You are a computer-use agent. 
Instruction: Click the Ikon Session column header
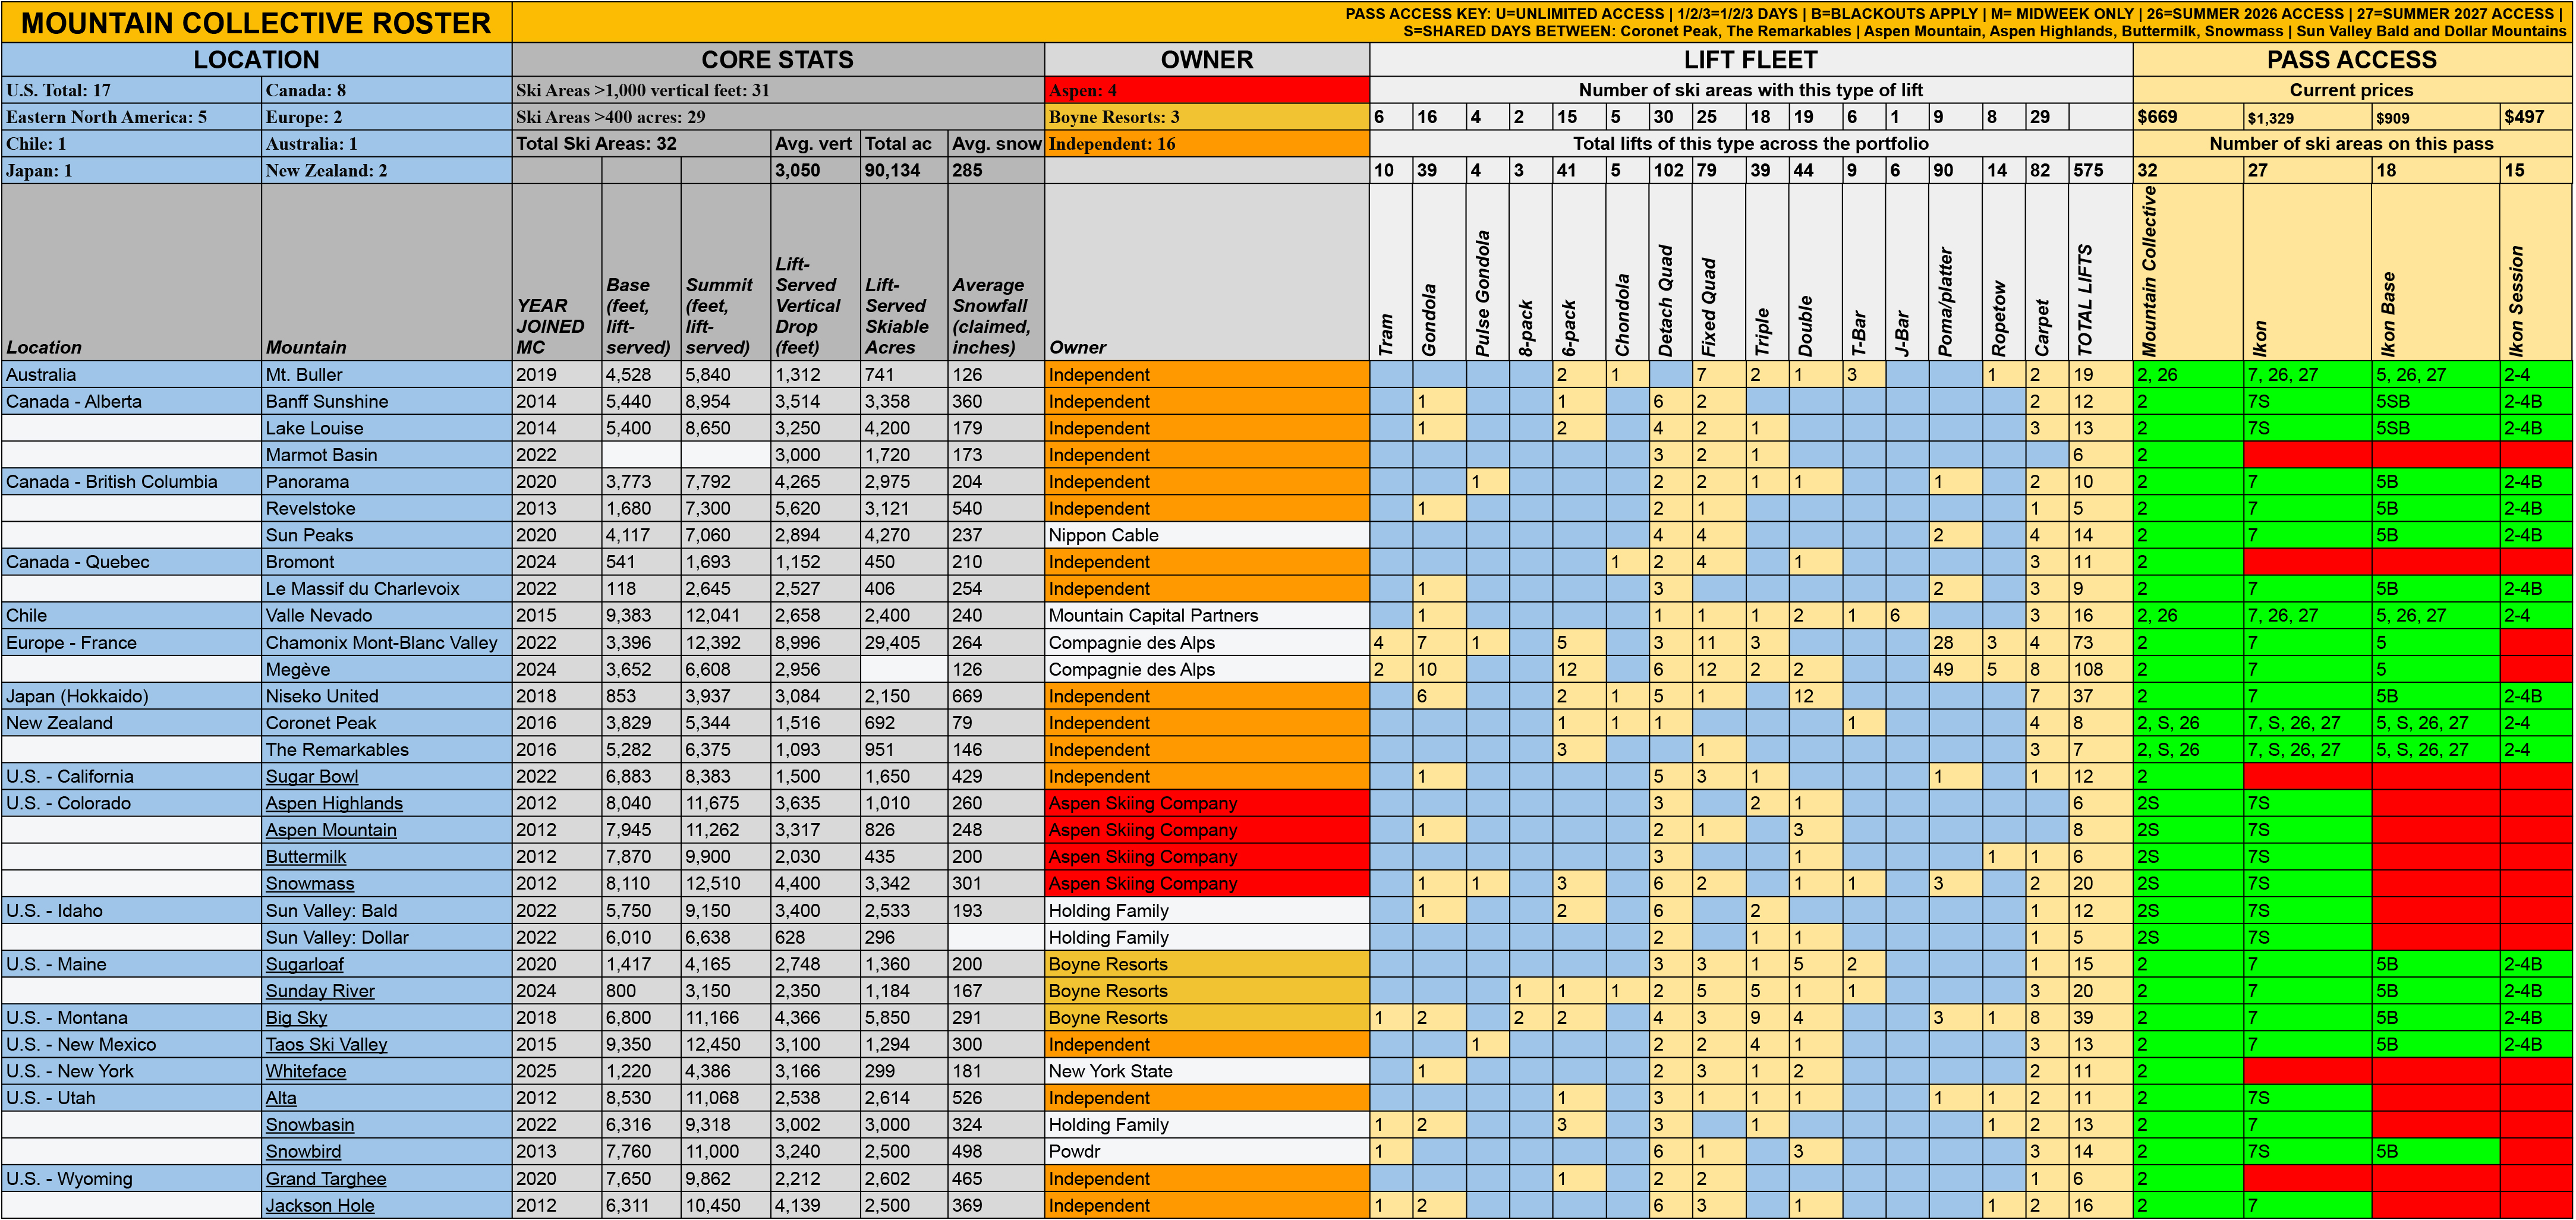coord(2516,300)
